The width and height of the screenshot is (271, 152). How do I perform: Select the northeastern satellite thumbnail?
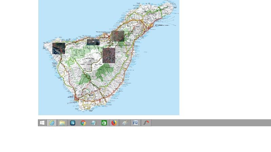pyautogui.click(x=118, y=36)
